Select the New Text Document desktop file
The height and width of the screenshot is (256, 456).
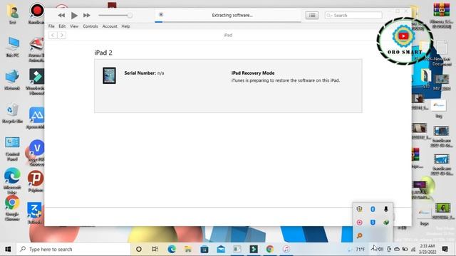pyautogui.click(x=442, y=53)
